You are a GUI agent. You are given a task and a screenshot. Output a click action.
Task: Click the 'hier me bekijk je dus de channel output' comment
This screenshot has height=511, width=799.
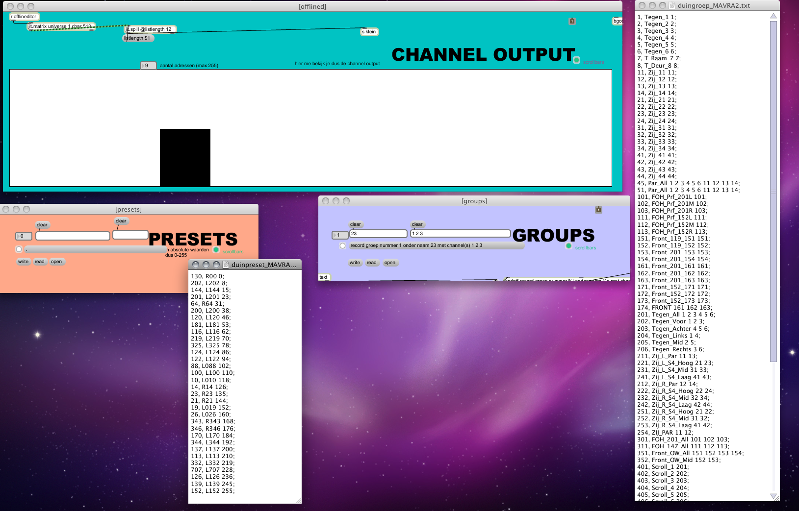(x=337, y=64)
